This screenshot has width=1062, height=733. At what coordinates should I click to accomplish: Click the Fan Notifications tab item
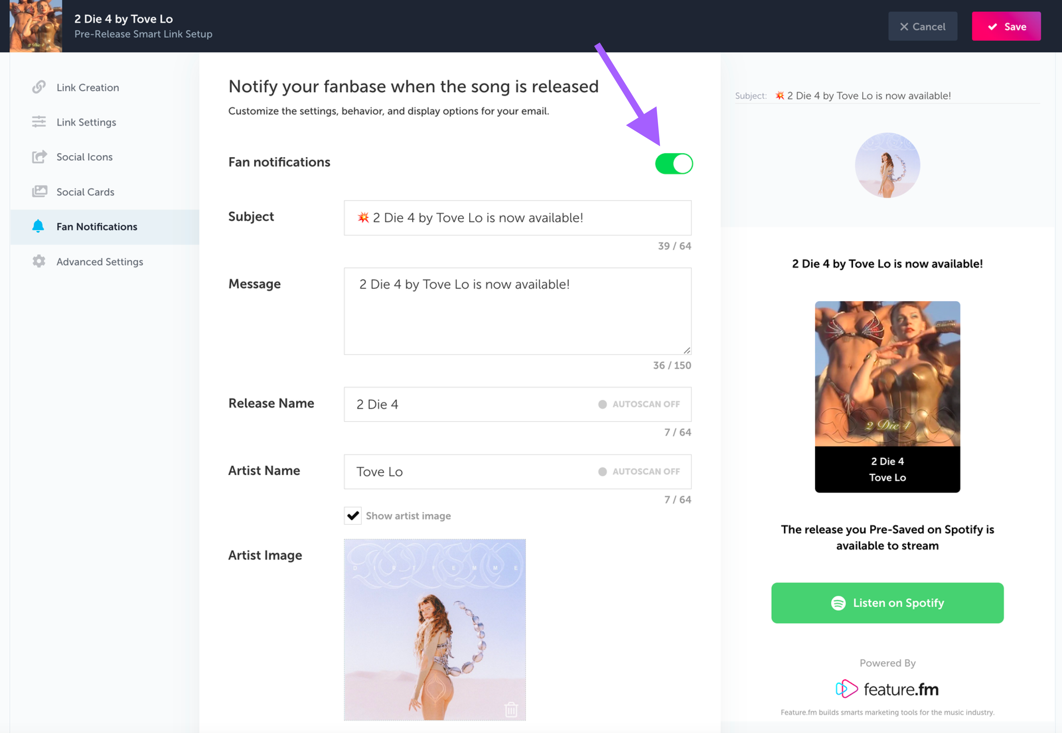97,226
